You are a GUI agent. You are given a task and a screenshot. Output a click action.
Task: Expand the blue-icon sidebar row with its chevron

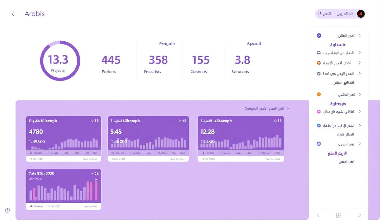359,125
